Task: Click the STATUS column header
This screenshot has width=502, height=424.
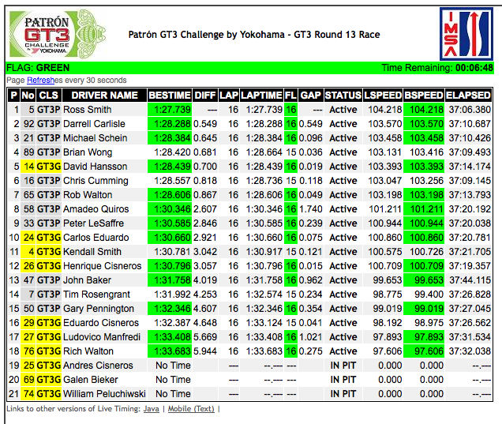Action: click(x=343, y=96)
